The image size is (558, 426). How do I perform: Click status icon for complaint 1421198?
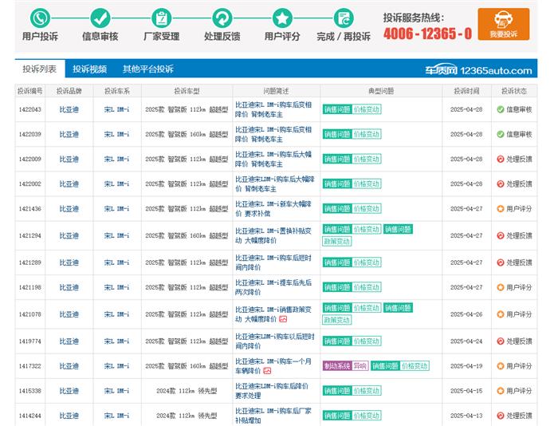[501, 287]
